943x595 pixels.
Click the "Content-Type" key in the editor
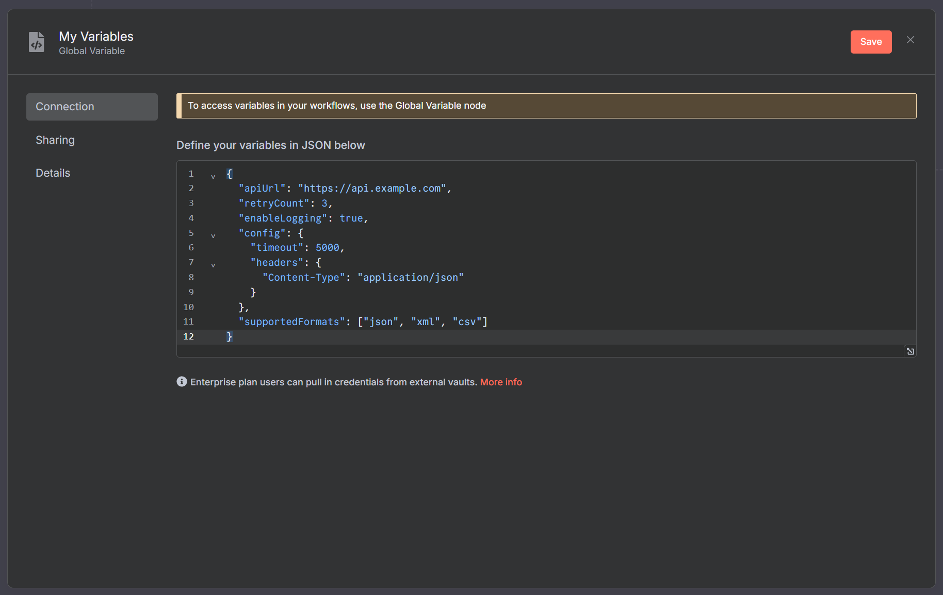[303, 278]
